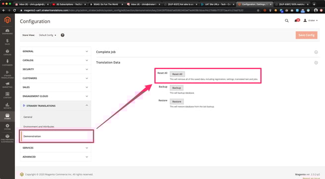Screen dimensions: 325x179
Task: Open the Sales dollar sidebar icon
Action: click(x=7, y=42)
